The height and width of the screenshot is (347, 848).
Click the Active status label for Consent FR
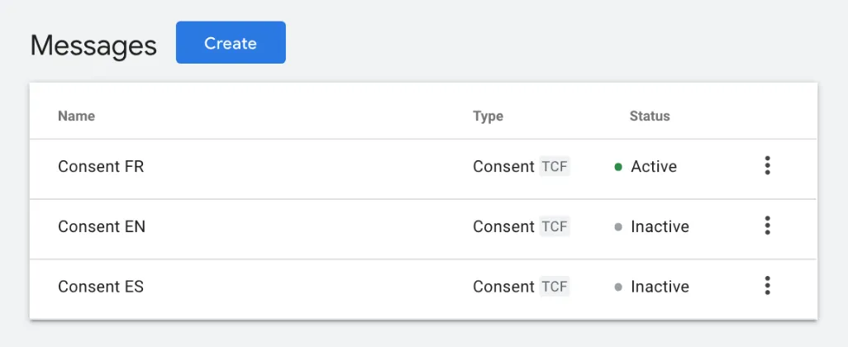pos(654,167)
